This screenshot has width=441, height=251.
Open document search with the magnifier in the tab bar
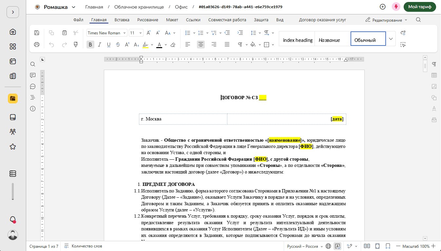pos(418,20)
